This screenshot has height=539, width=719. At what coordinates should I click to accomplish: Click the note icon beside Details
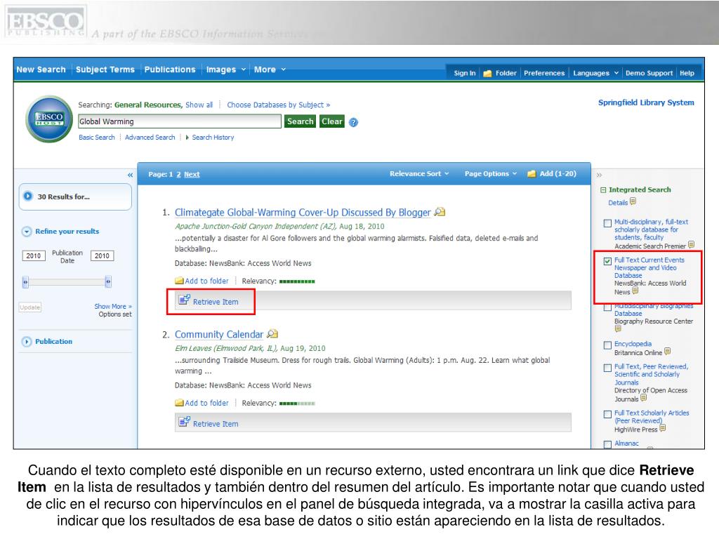click(x=633, y=201)
